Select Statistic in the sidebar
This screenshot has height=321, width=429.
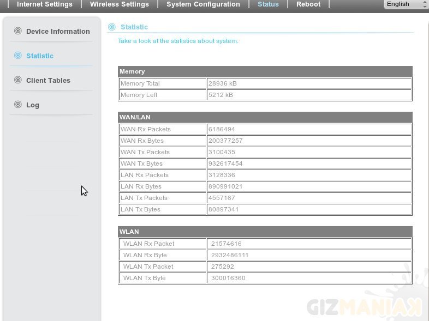coord(40,56)
